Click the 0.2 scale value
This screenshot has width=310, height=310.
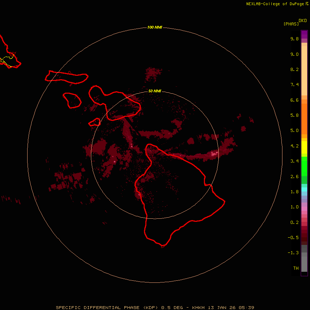click(x=294, y=223)
